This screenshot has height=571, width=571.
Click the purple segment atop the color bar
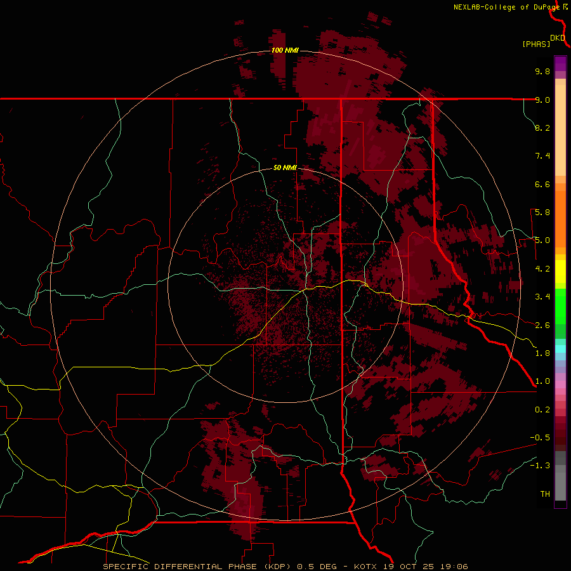pos(560,63)
